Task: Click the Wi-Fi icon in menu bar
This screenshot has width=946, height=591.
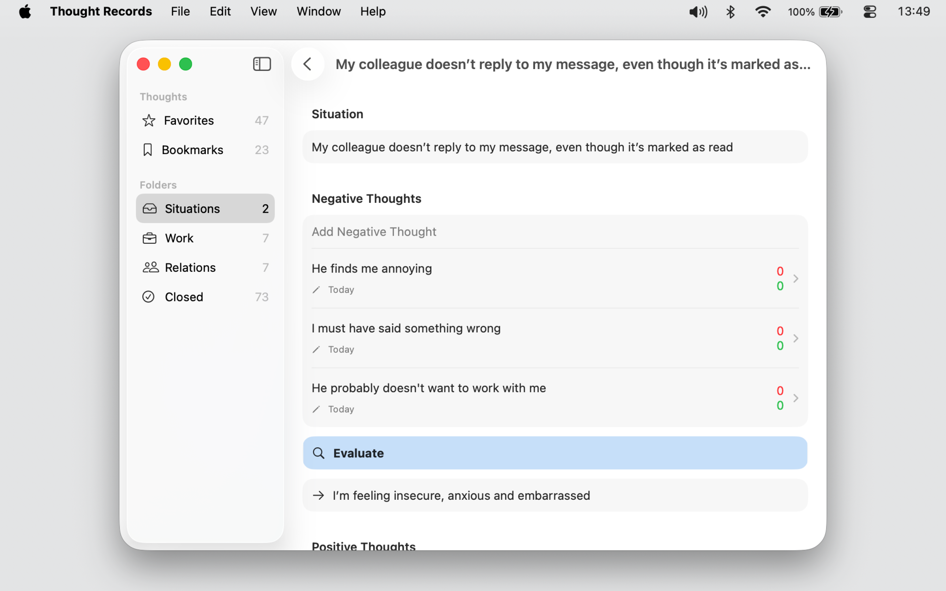Action: pyautogui.click(x=763, y=12)
